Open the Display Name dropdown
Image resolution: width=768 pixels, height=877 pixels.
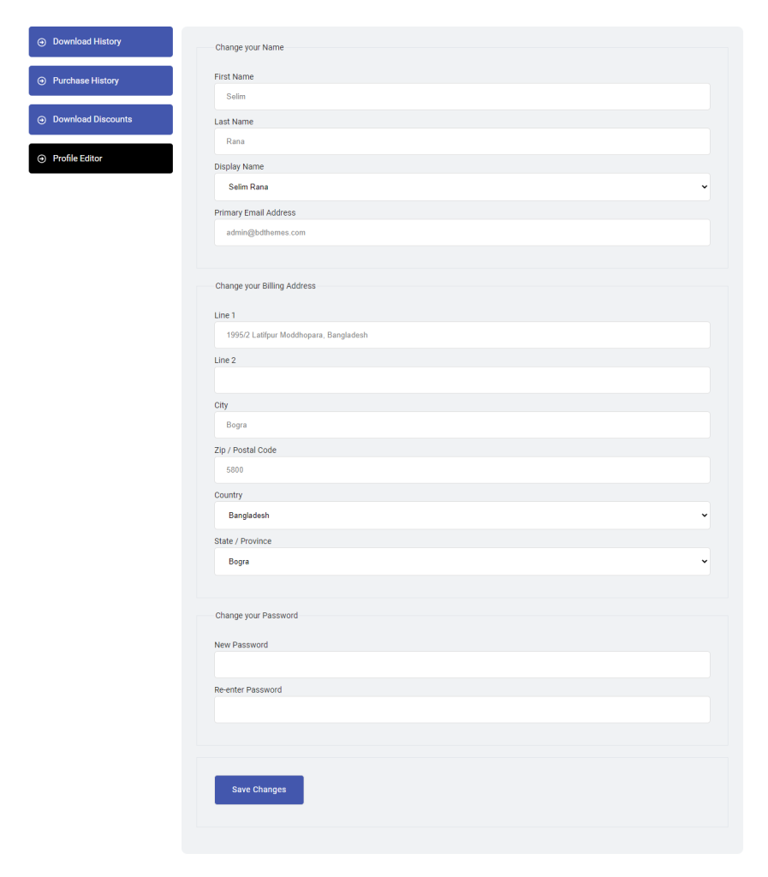coord(462,187)
